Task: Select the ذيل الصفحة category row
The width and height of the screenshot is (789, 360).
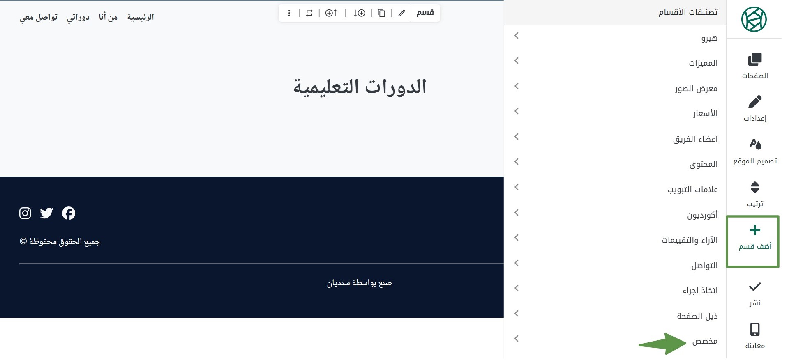Action: click(x=615, y=315)
